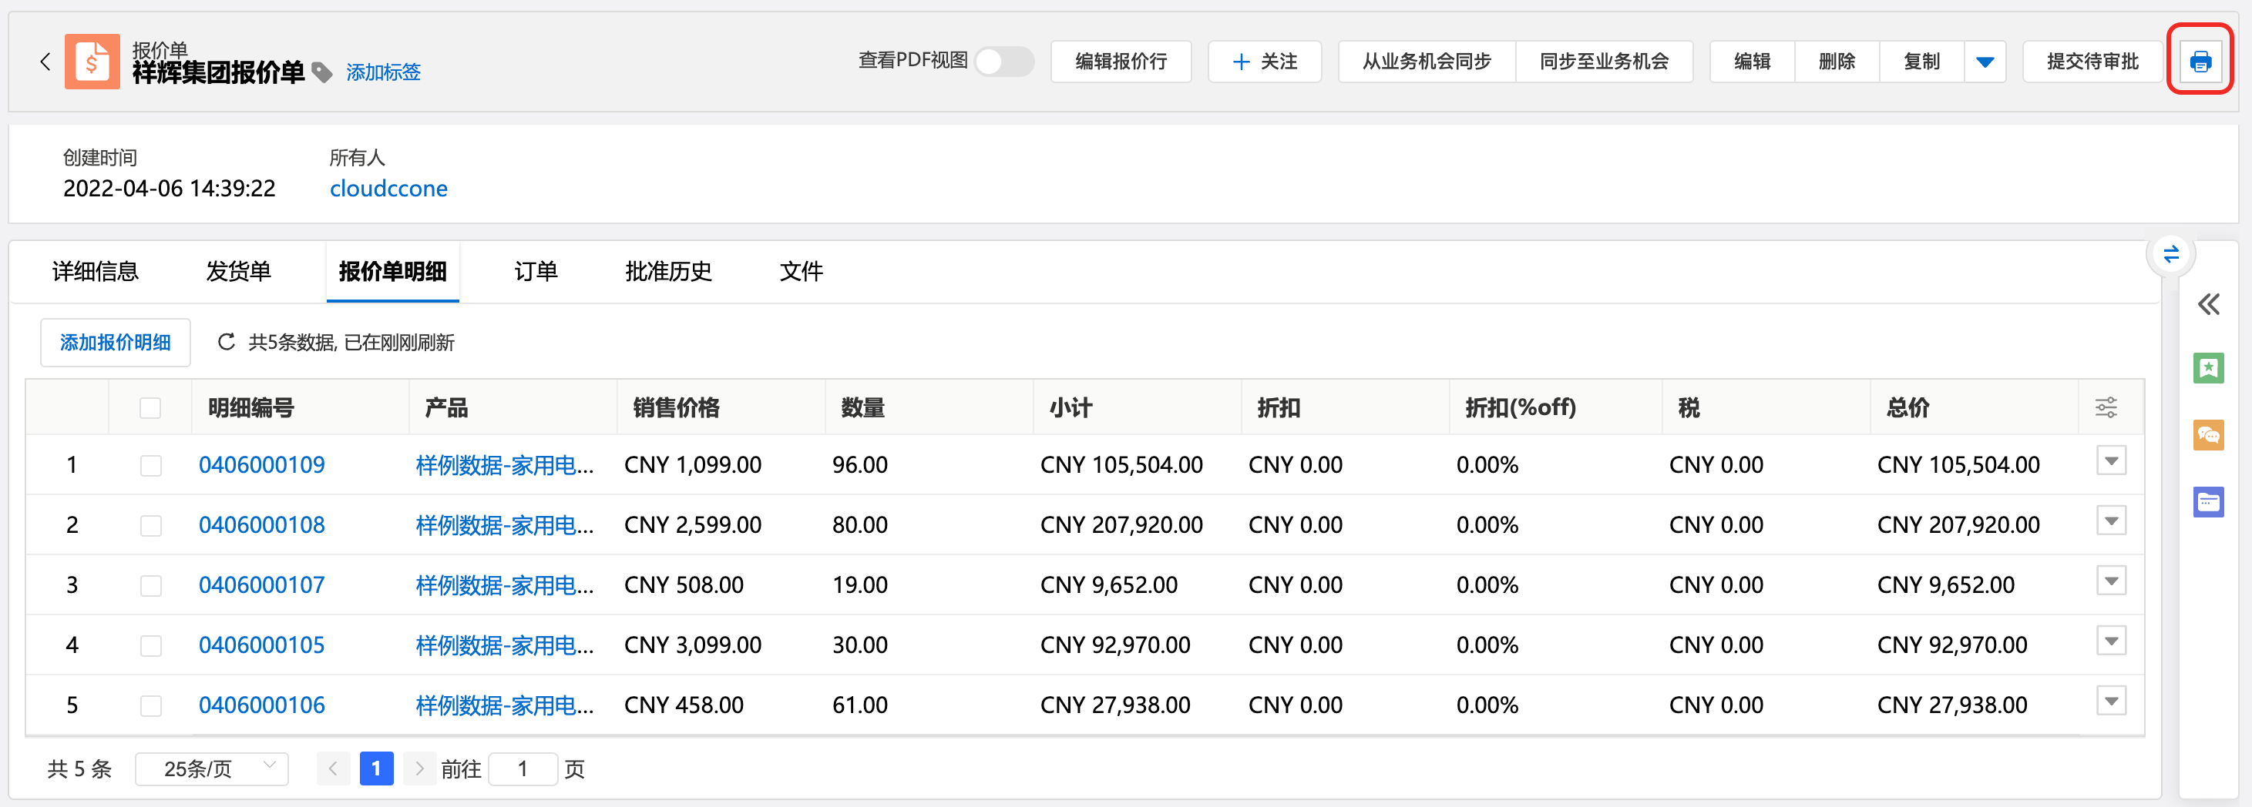Open the green bookmark sidebar icon
The image size is (2252, 807).
pyautogui.click(x=2208, y=367)
